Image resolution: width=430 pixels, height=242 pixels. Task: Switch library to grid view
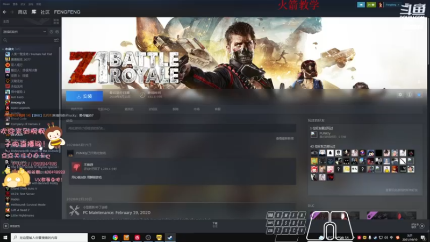tap(56, 22)
